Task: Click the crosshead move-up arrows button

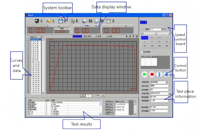Action: tap(159, 74)
